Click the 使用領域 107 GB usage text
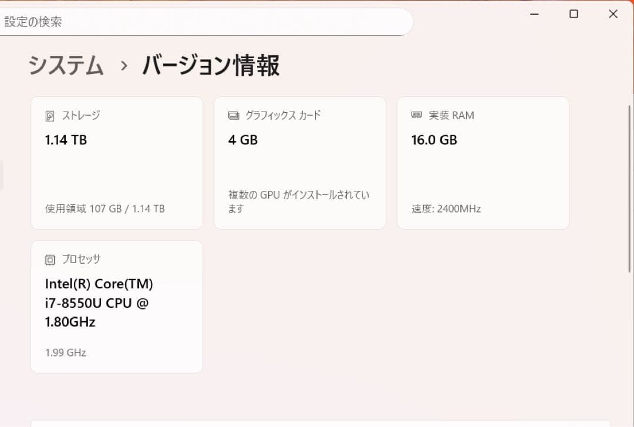Image resolution: width=634 pixels, height=427 pixels. 104,209
